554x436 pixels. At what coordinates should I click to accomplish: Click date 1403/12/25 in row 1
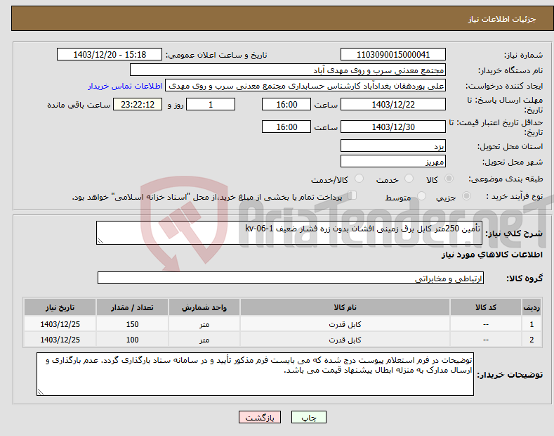[60, 324]
